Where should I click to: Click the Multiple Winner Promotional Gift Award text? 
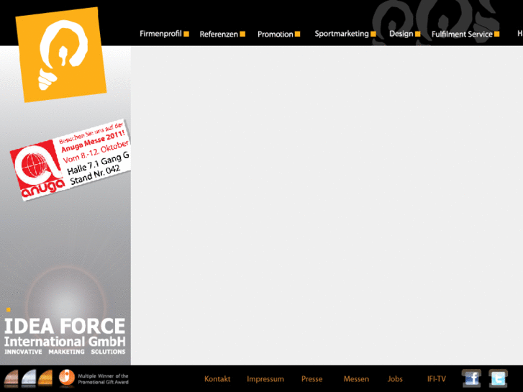pos(103,379)
